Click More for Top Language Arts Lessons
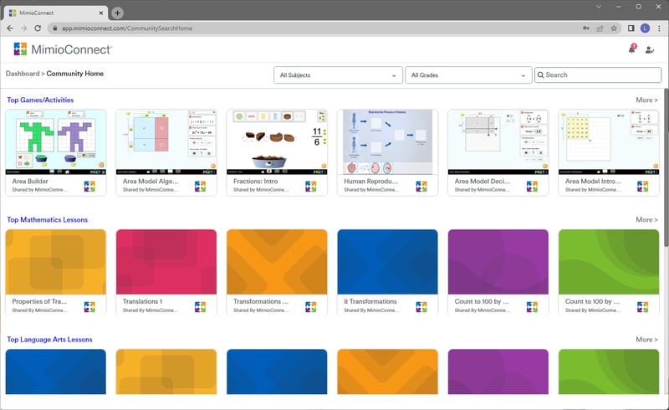669x410 pixels. 646,340
